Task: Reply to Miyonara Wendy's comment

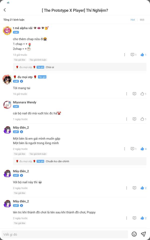Action: pos(134,119)
